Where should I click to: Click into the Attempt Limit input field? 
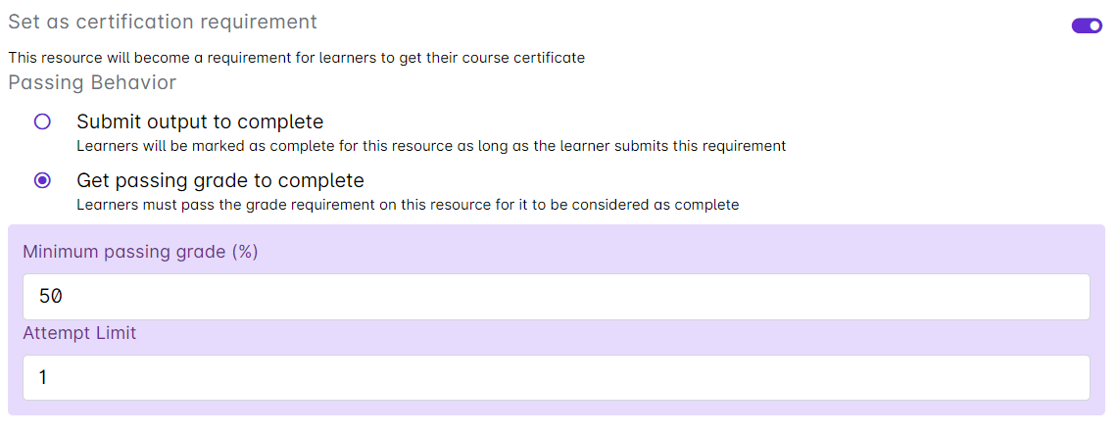556,377
